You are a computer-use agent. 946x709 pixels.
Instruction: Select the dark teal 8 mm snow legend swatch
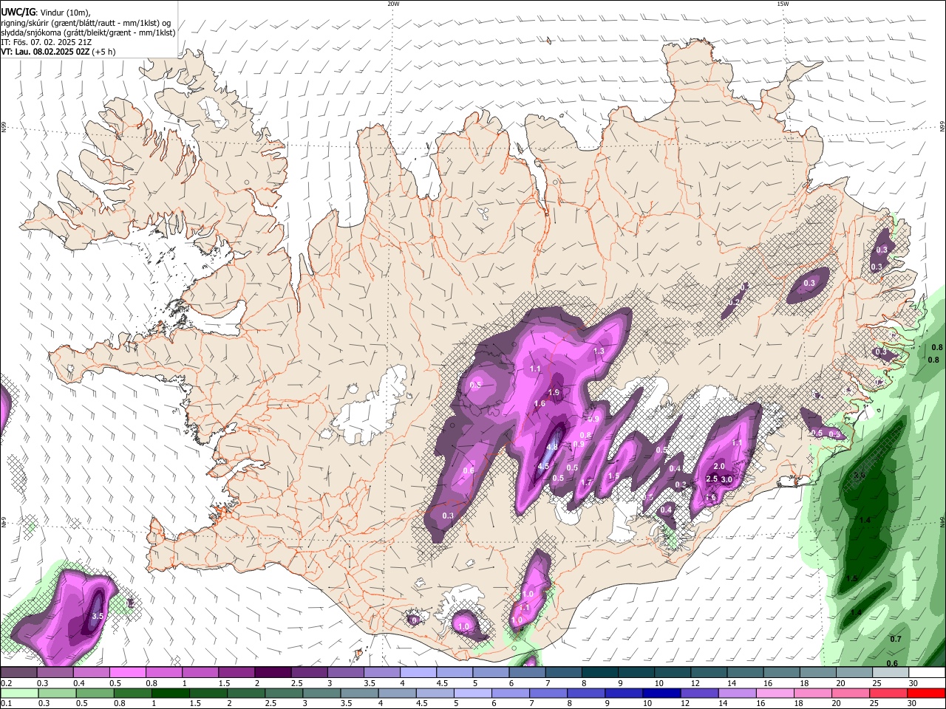[x=599, y=673]
